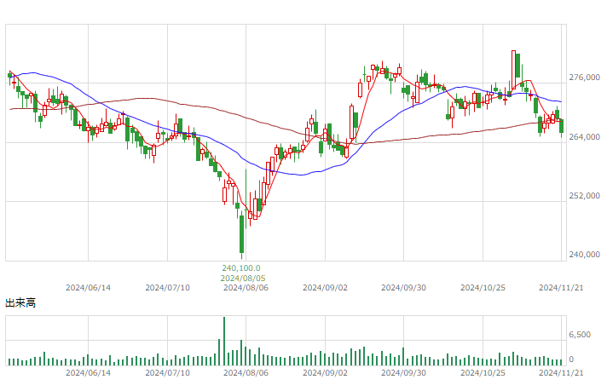The image size is (607, 385).
Task: Click the 6,500 volume axis label
Action: coord(580,335)
